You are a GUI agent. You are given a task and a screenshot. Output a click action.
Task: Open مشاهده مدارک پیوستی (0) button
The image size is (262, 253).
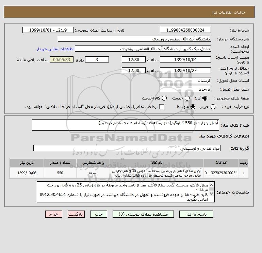[x=143, y=214]
